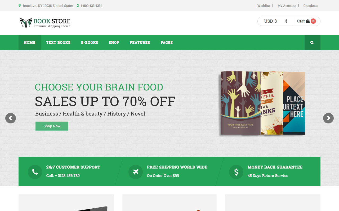Click the book covers banner image
Viewport: 339px width, 211px height.
pyautogui.click(x=262, y=103)
